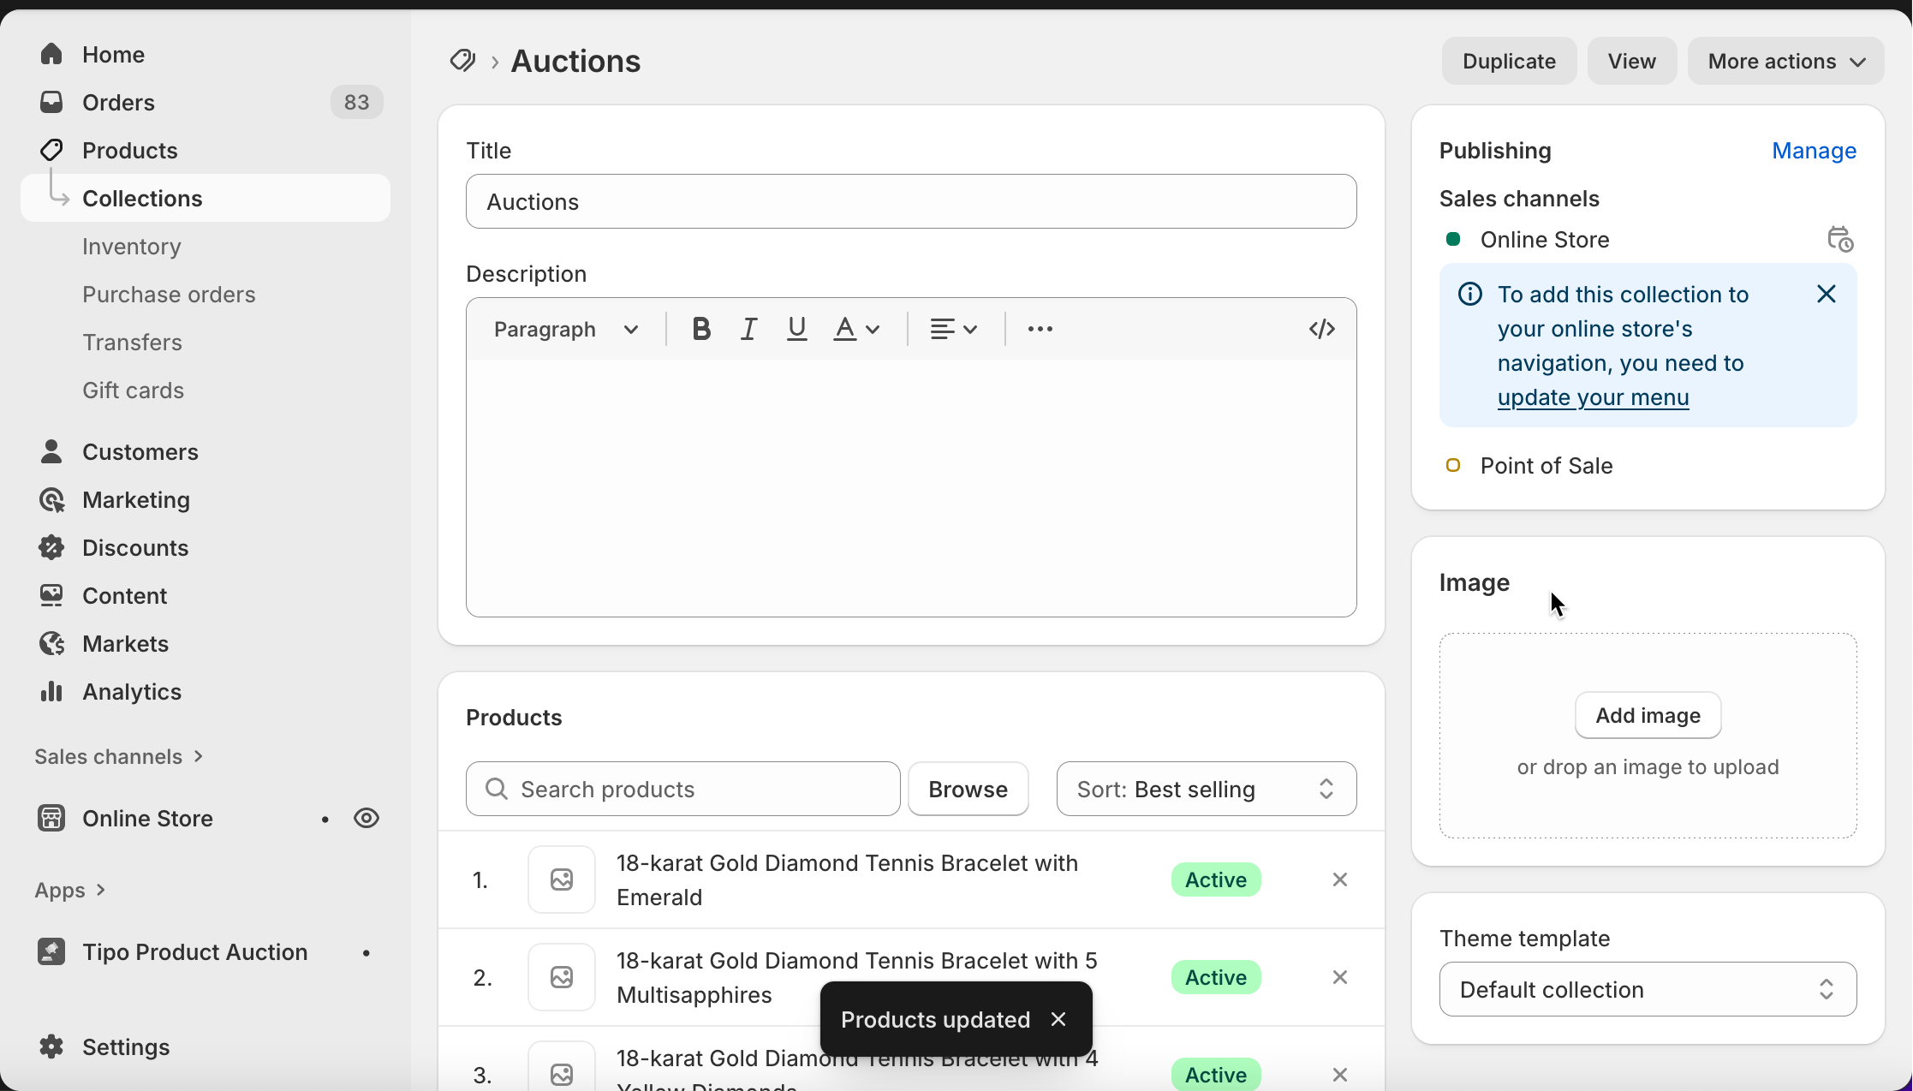Change Sort: Best selling dropdown

click(x=1206, y=789)
